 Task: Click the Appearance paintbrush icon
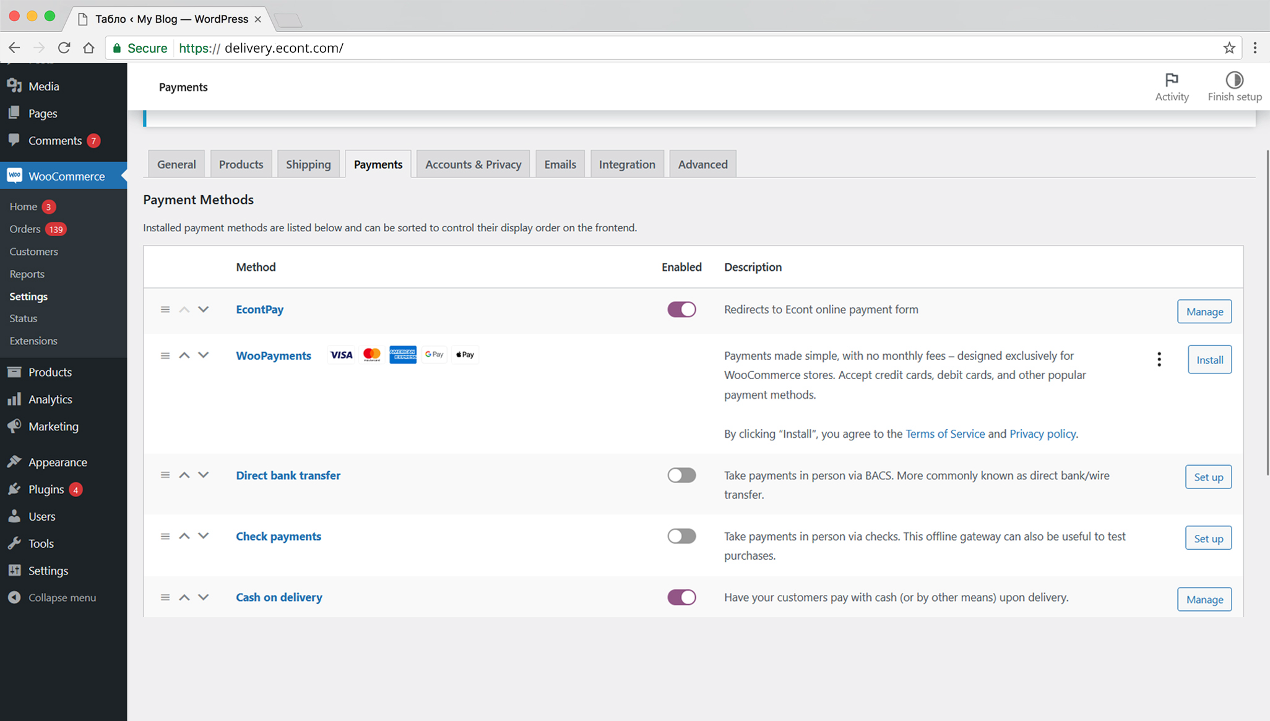tap(14, 462)
